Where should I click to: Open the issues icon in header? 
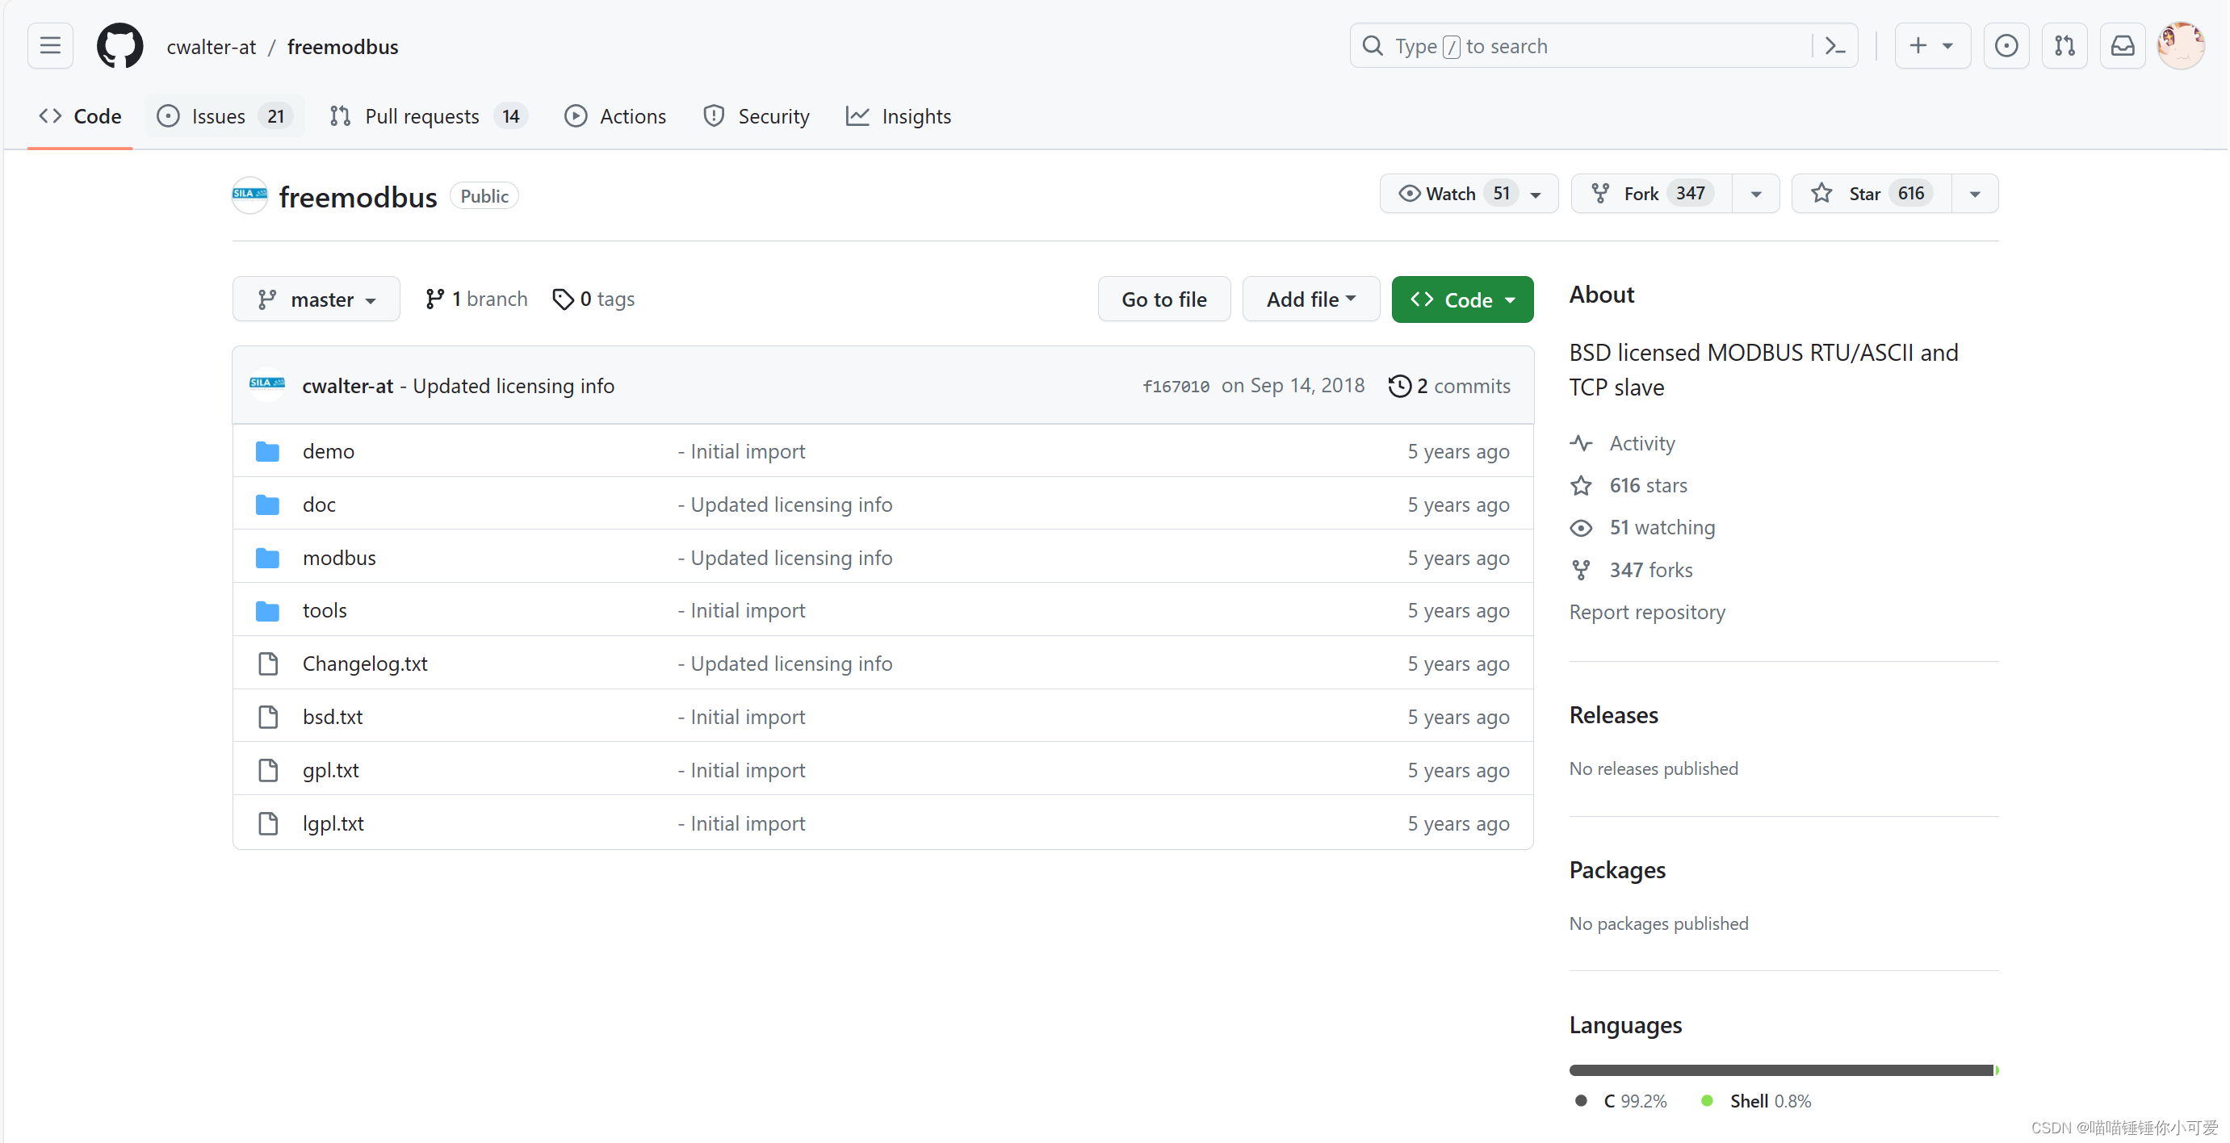tap(2006, 46)
